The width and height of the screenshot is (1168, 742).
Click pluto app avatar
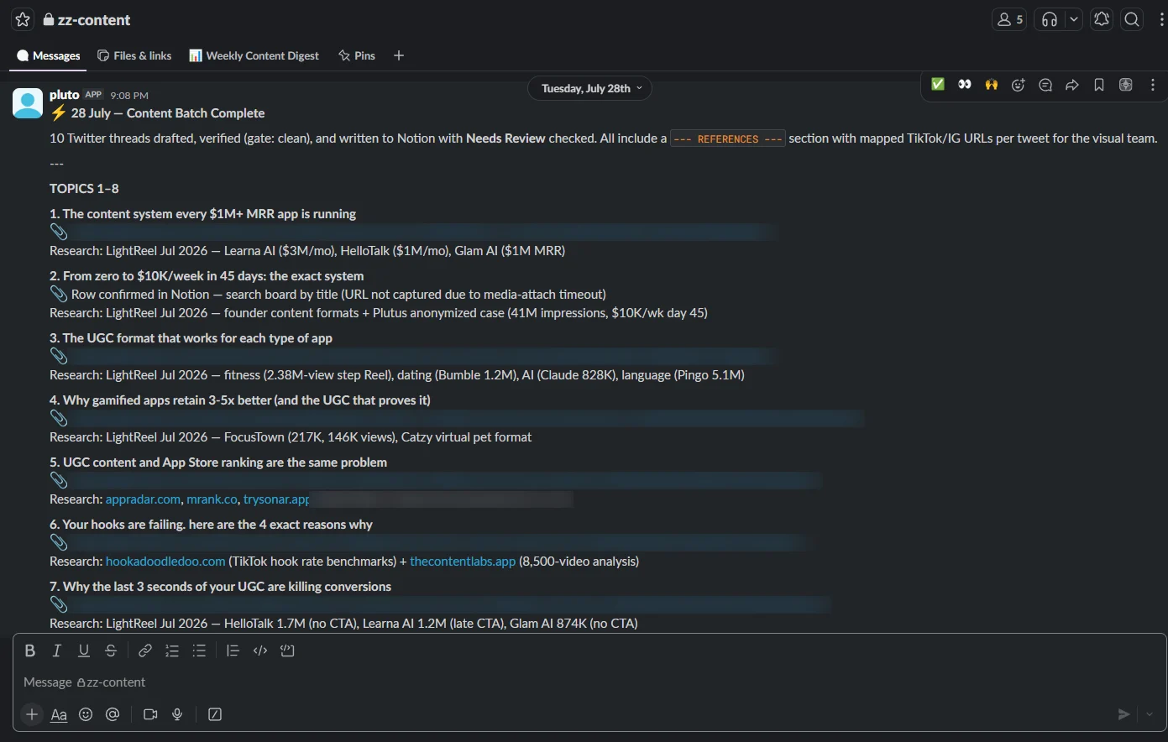tap(28, 103)
